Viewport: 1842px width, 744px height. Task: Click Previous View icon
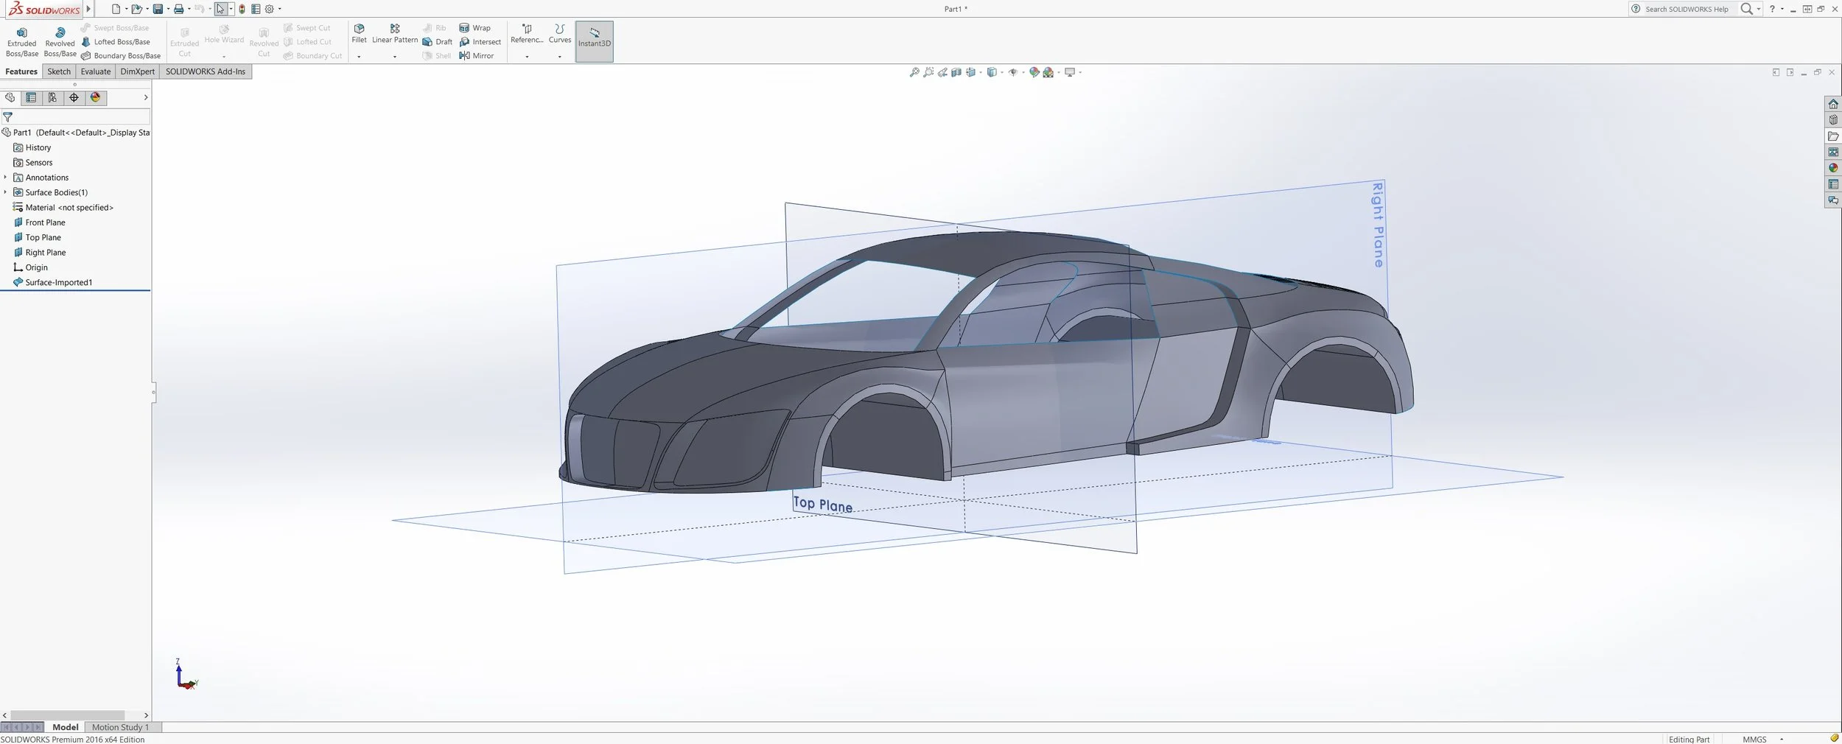[942, 72]
